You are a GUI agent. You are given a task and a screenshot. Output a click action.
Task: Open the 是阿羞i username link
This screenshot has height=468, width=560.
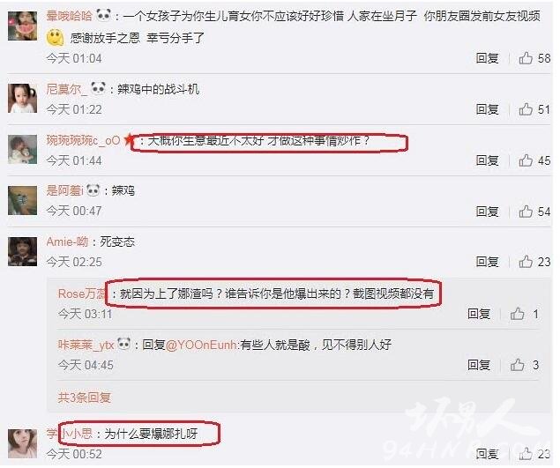click(64, 190)
